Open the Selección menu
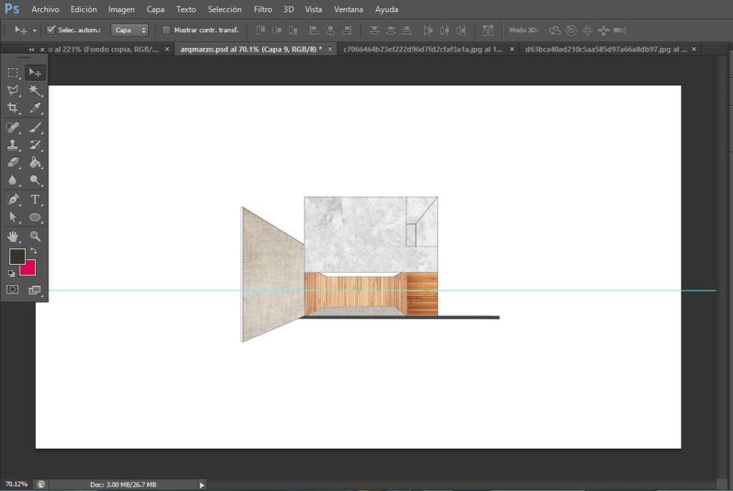Viewport: 733px width, 491px height. point(225,9)
